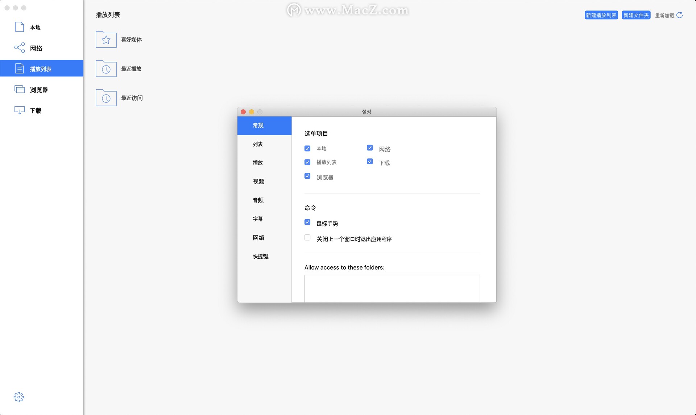Click the 新建播放列表 button

[x=601, y=15]
